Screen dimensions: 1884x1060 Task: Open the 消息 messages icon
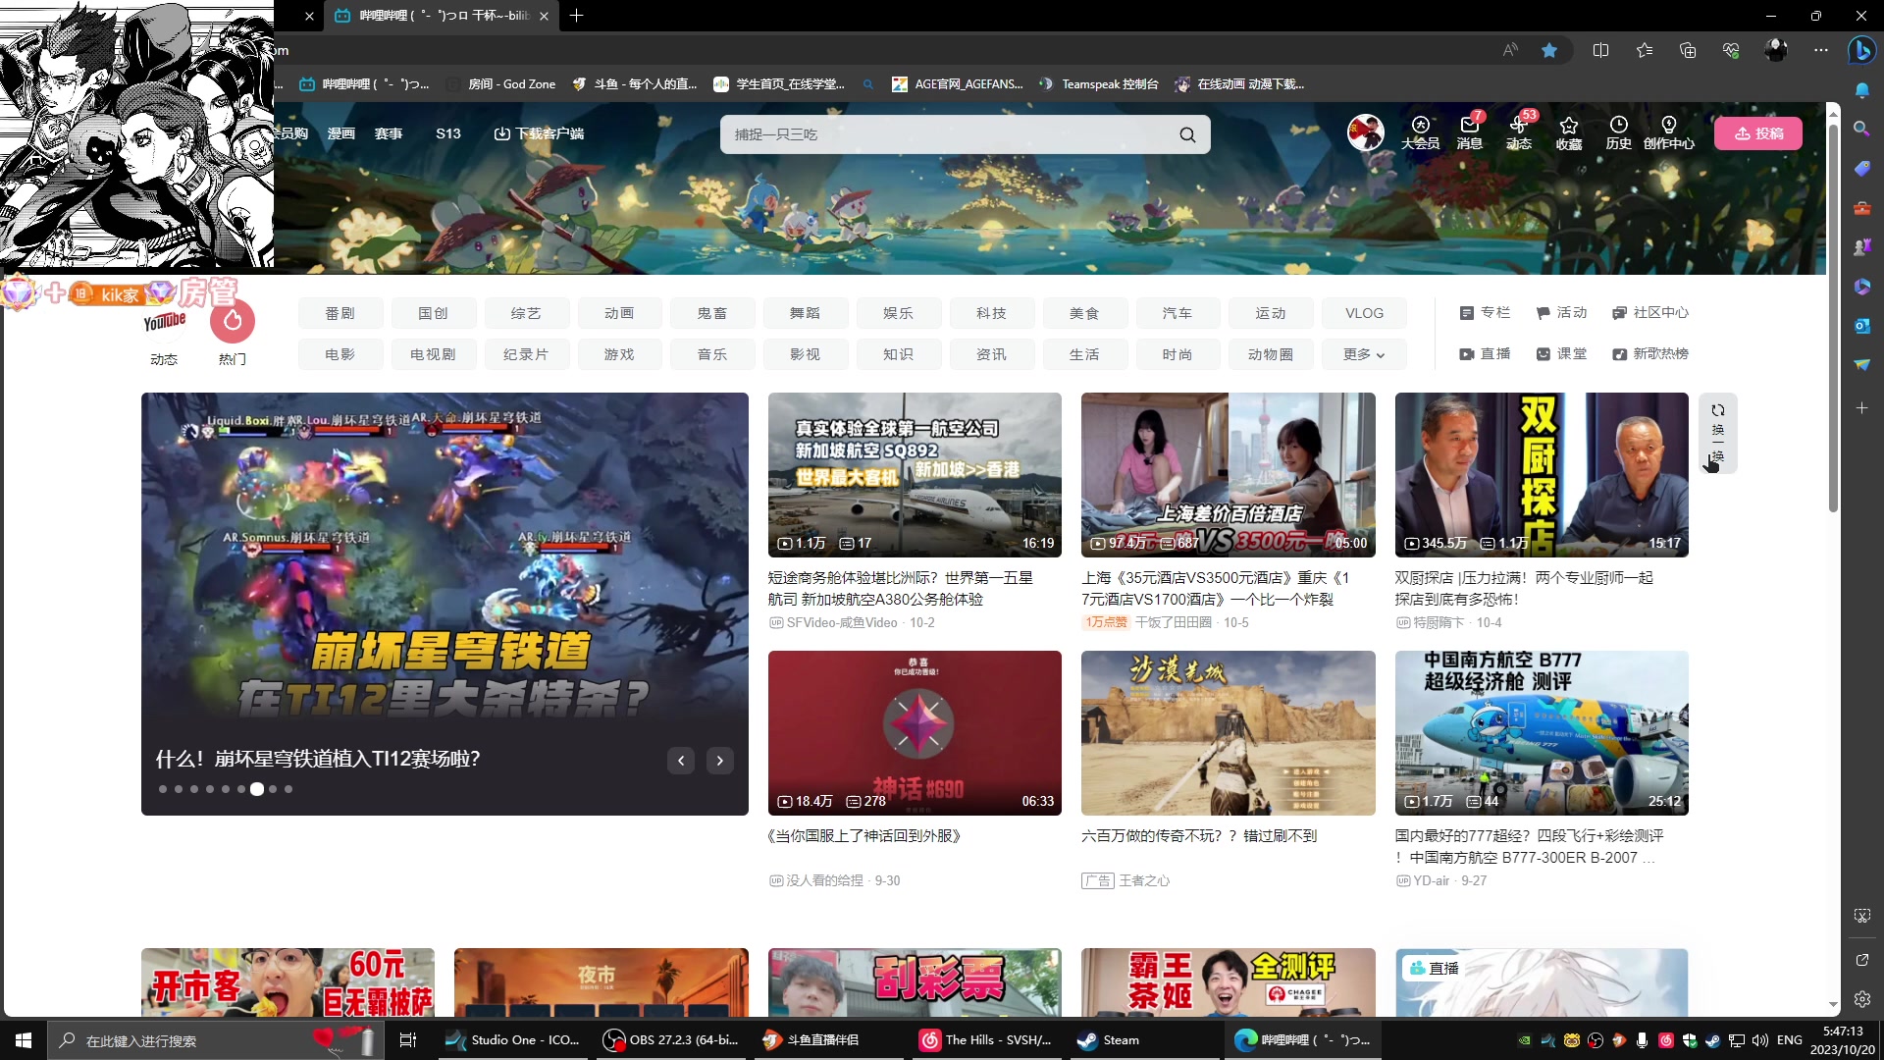[x=1469, y=132]
